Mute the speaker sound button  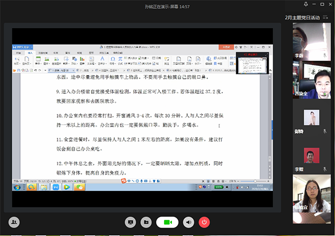[189, 221]
